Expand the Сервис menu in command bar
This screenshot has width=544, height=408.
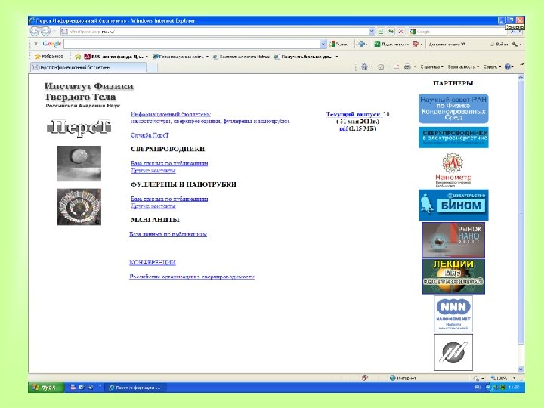point(492,66)
